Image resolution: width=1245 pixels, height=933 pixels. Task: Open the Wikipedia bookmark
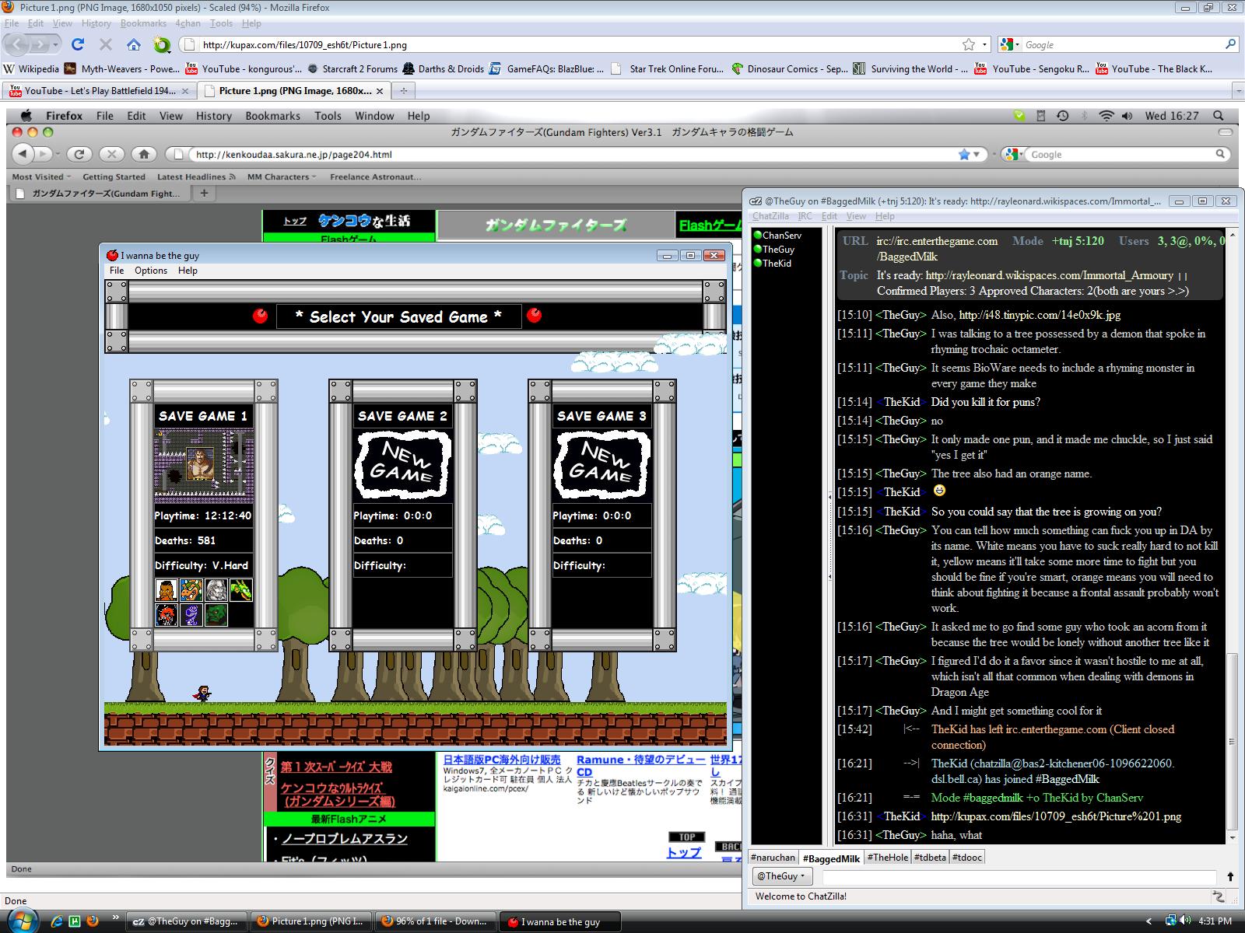pyautogui.click(x=31, y=68)
